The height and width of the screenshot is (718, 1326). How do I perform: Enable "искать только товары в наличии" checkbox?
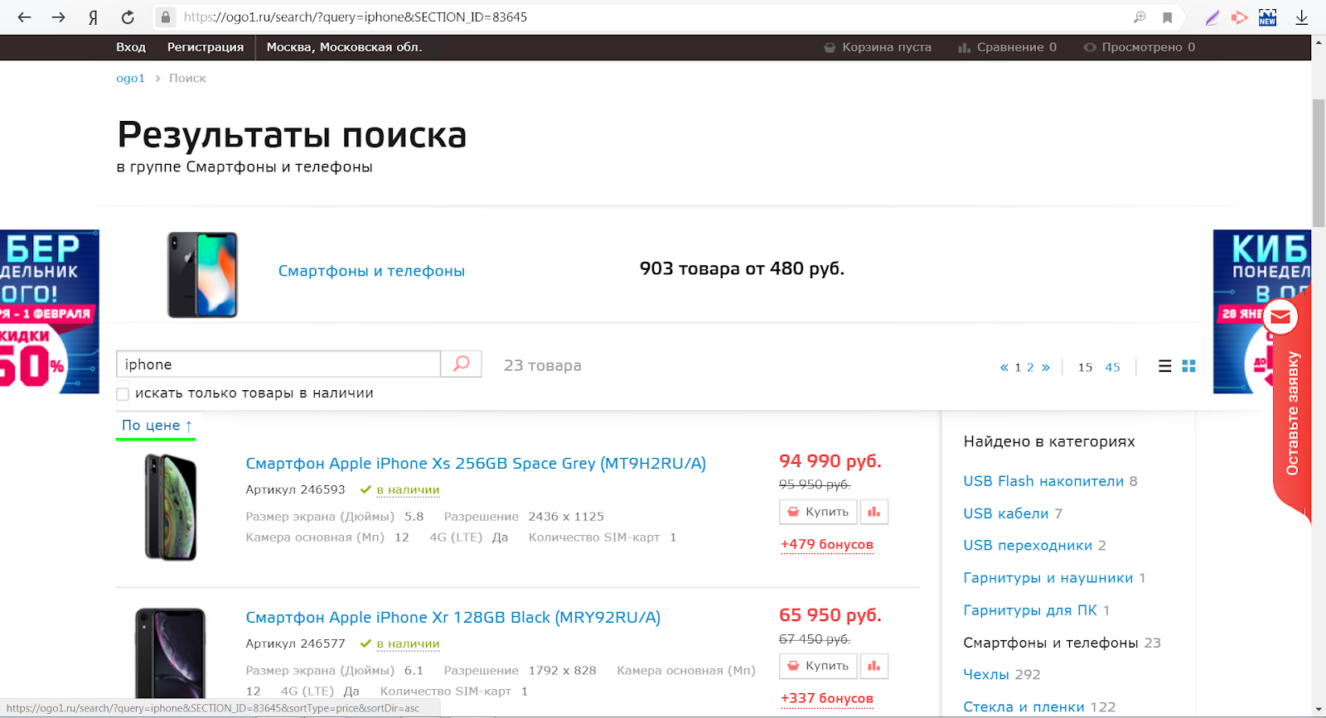tap(123, 394)
